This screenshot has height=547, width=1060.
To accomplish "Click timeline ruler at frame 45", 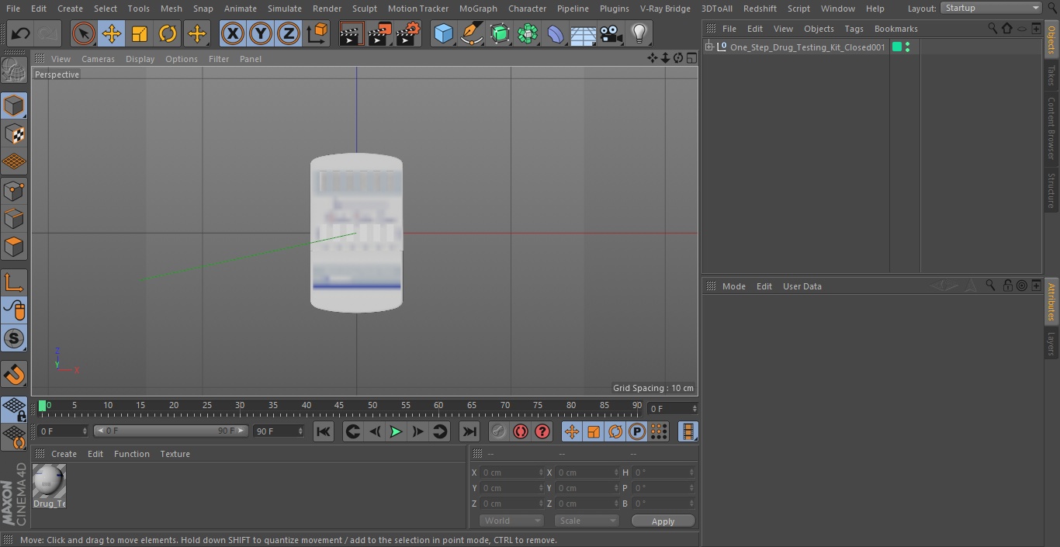I will point(339,407).
